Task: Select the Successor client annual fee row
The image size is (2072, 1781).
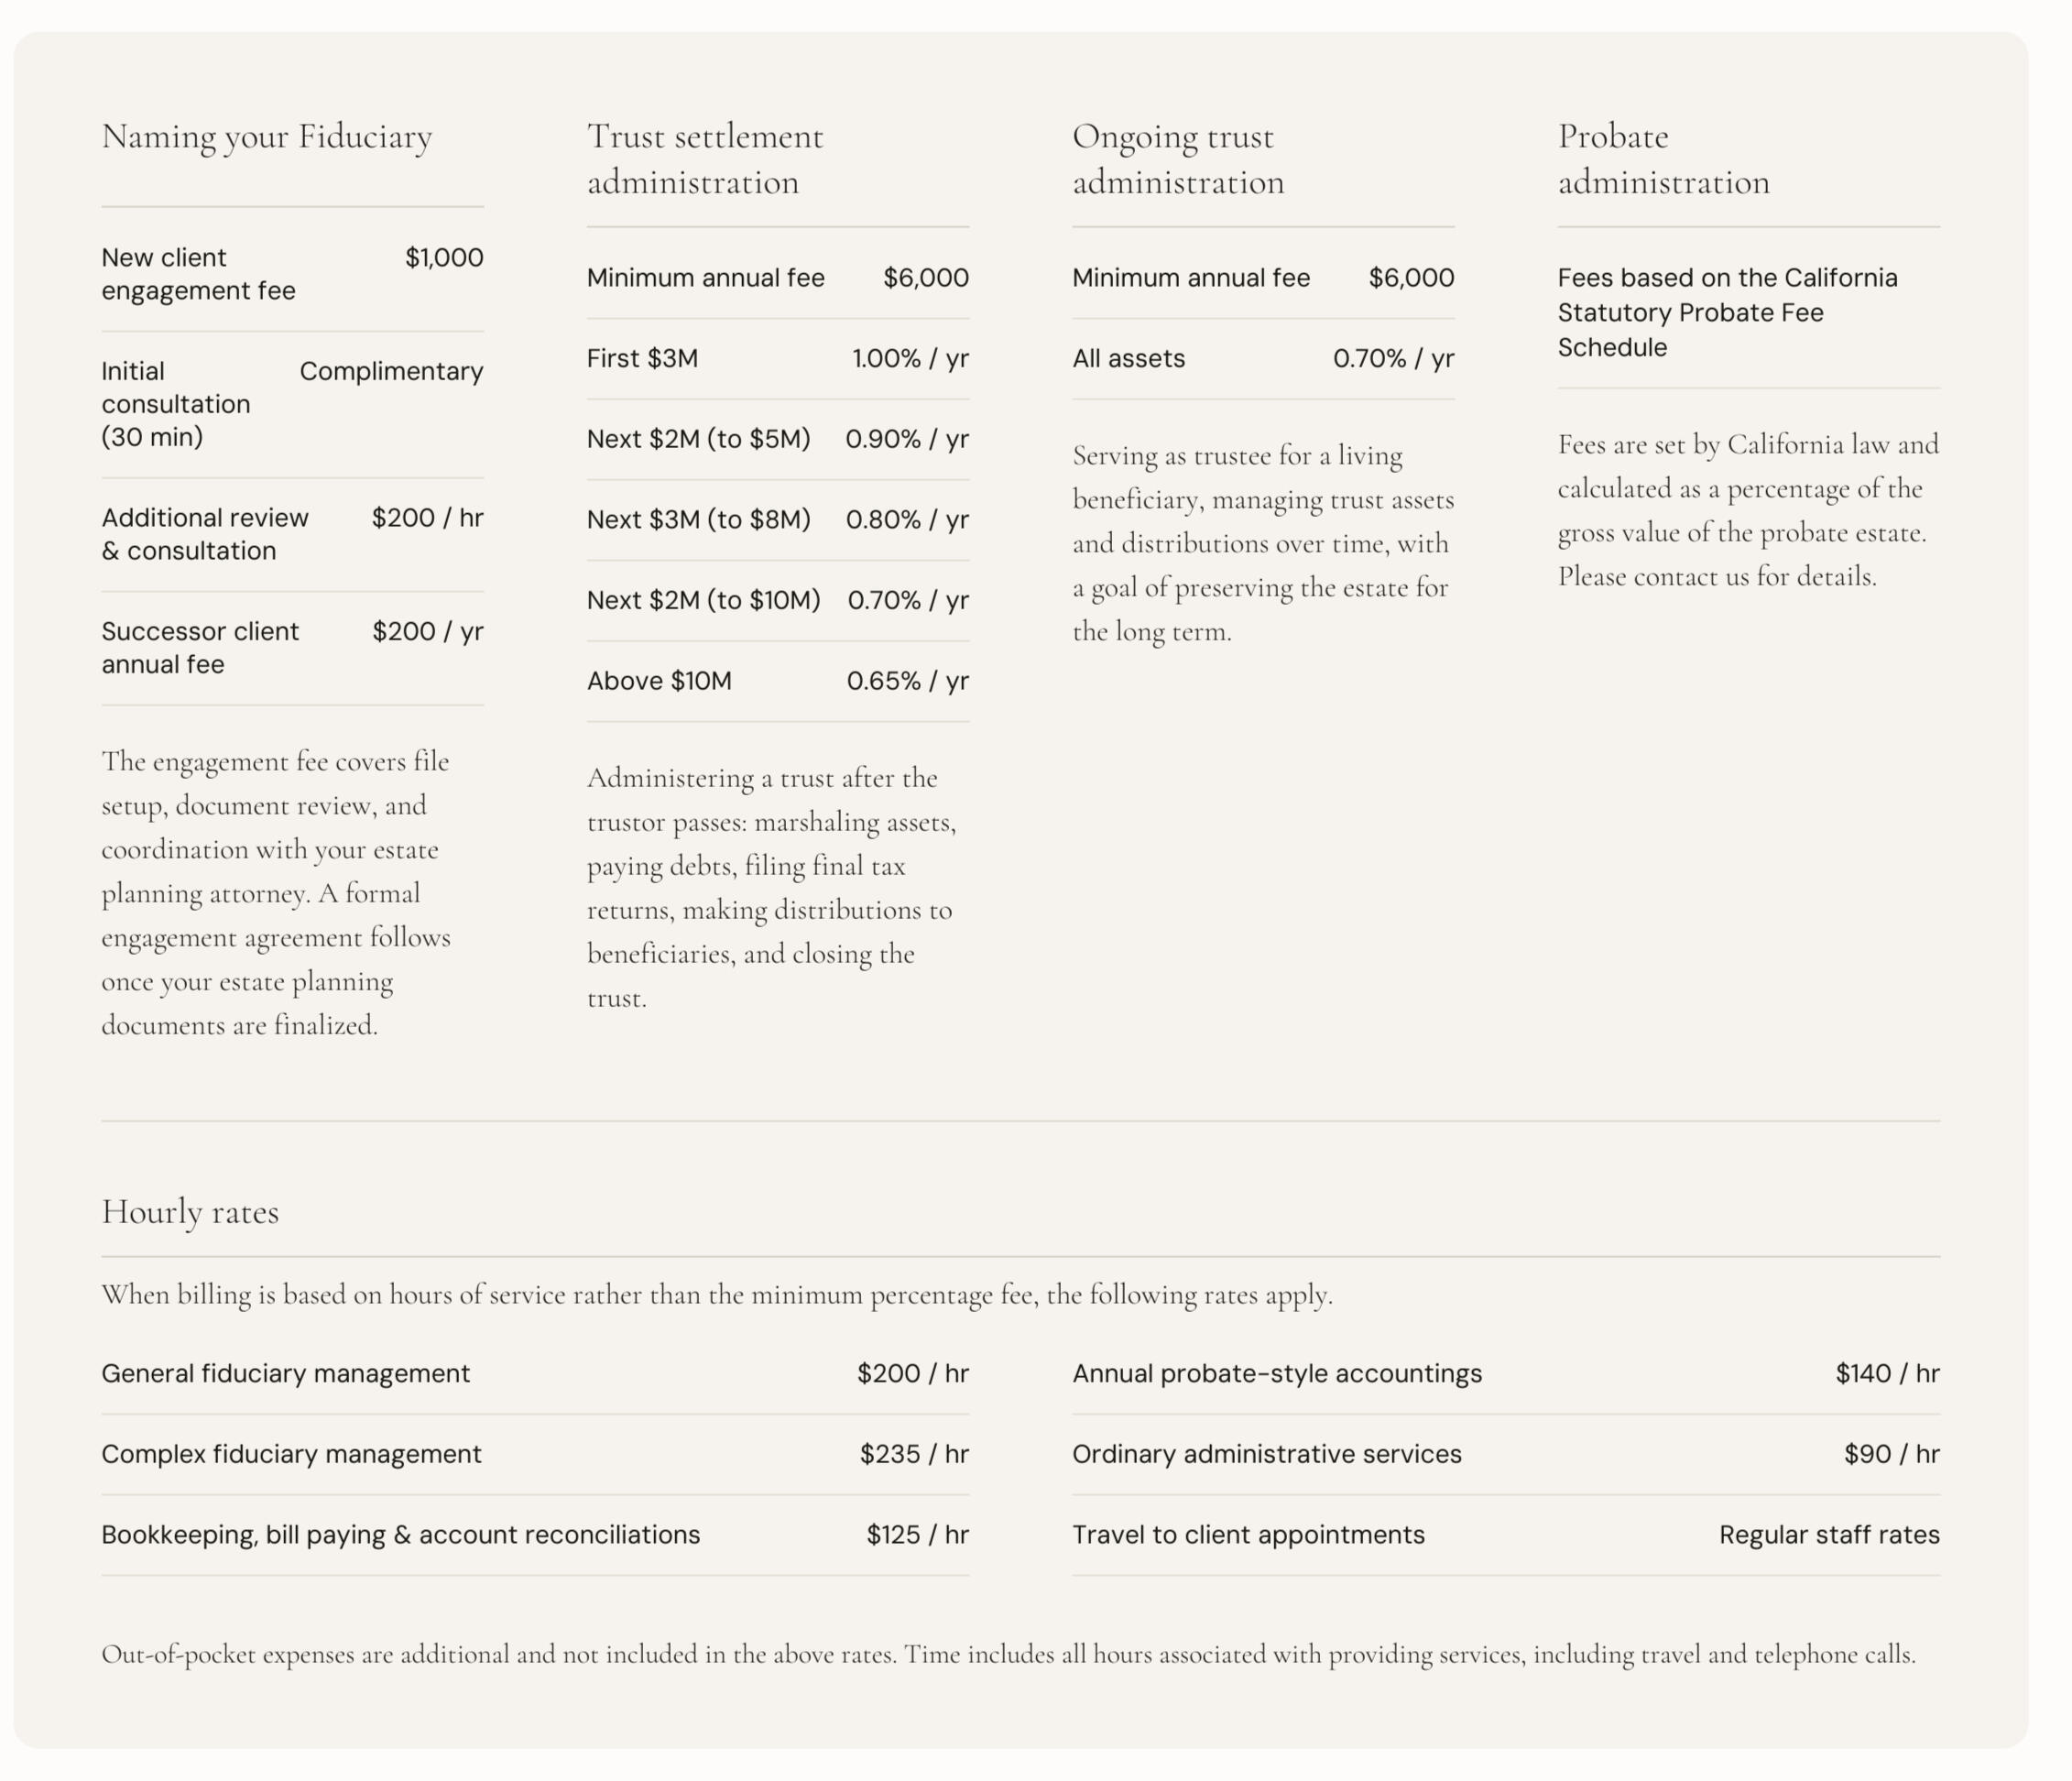Action: pos(292,648)
